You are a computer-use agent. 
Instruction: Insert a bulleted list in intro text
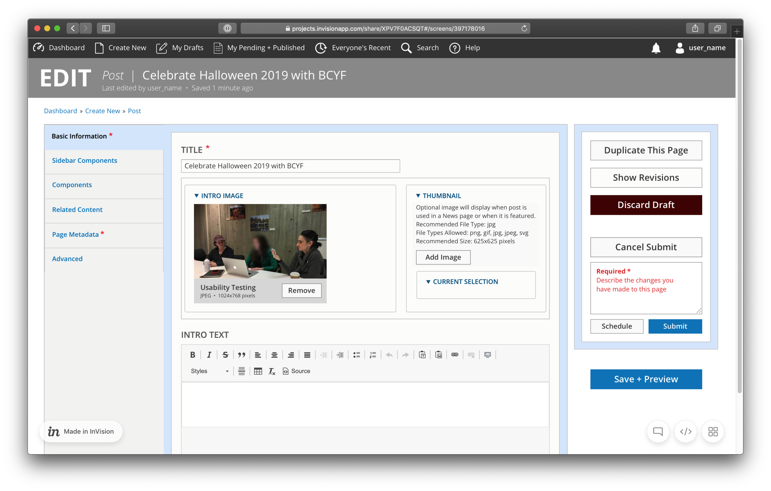(x=357, y=355)
